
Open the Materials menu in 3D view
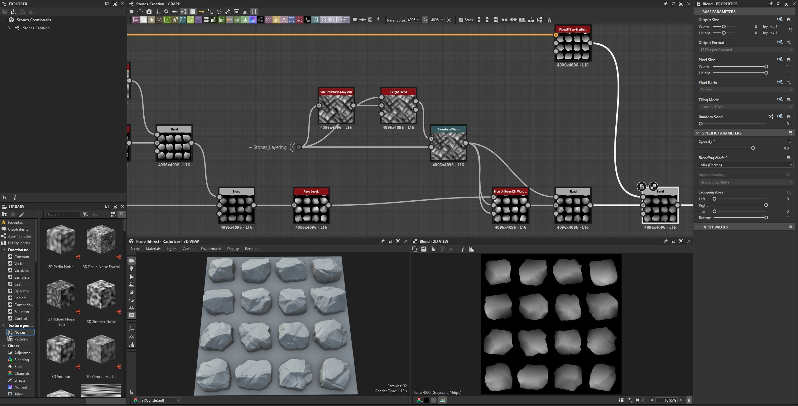[153, 249]
